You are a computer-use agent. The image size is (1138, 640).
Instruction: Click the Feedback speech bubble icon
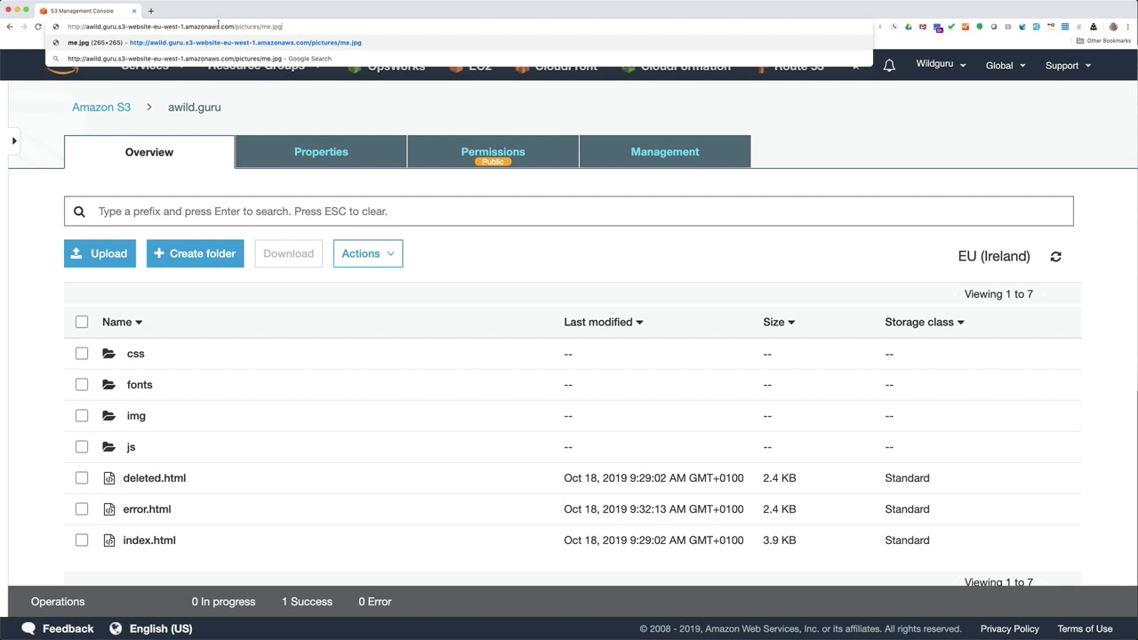(x=28, y=628)
